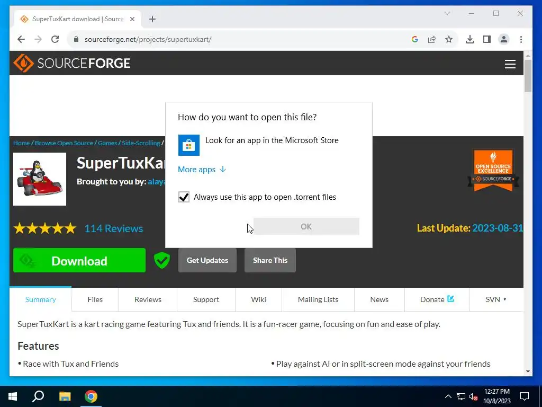Open the Chrome profile avatar
Screen dimensions: 542x407
[504, 39]
